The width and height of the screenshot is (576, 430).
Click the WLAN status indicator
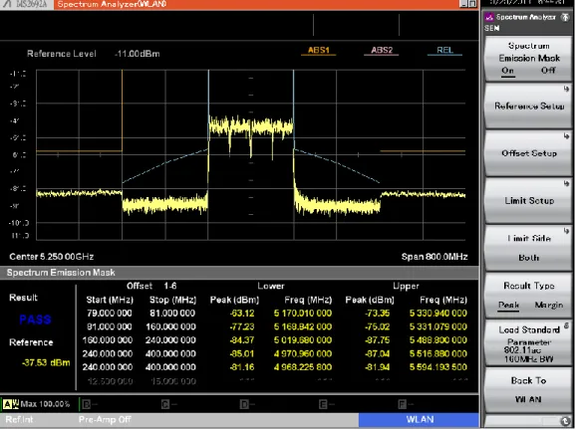click(419, 420)
